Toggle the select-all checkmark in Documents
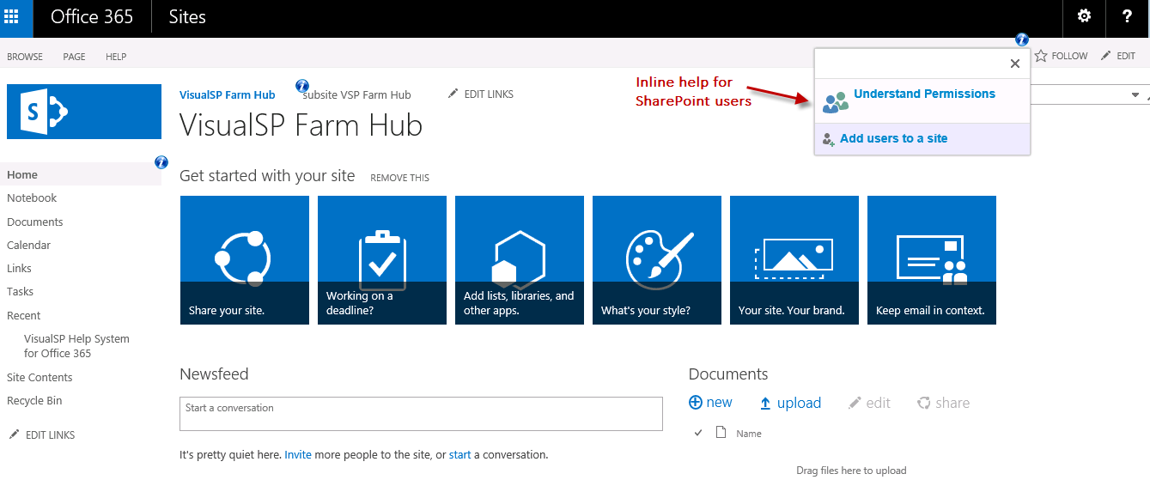This screenshot has width=1150, height=480. tap(698, 433)
